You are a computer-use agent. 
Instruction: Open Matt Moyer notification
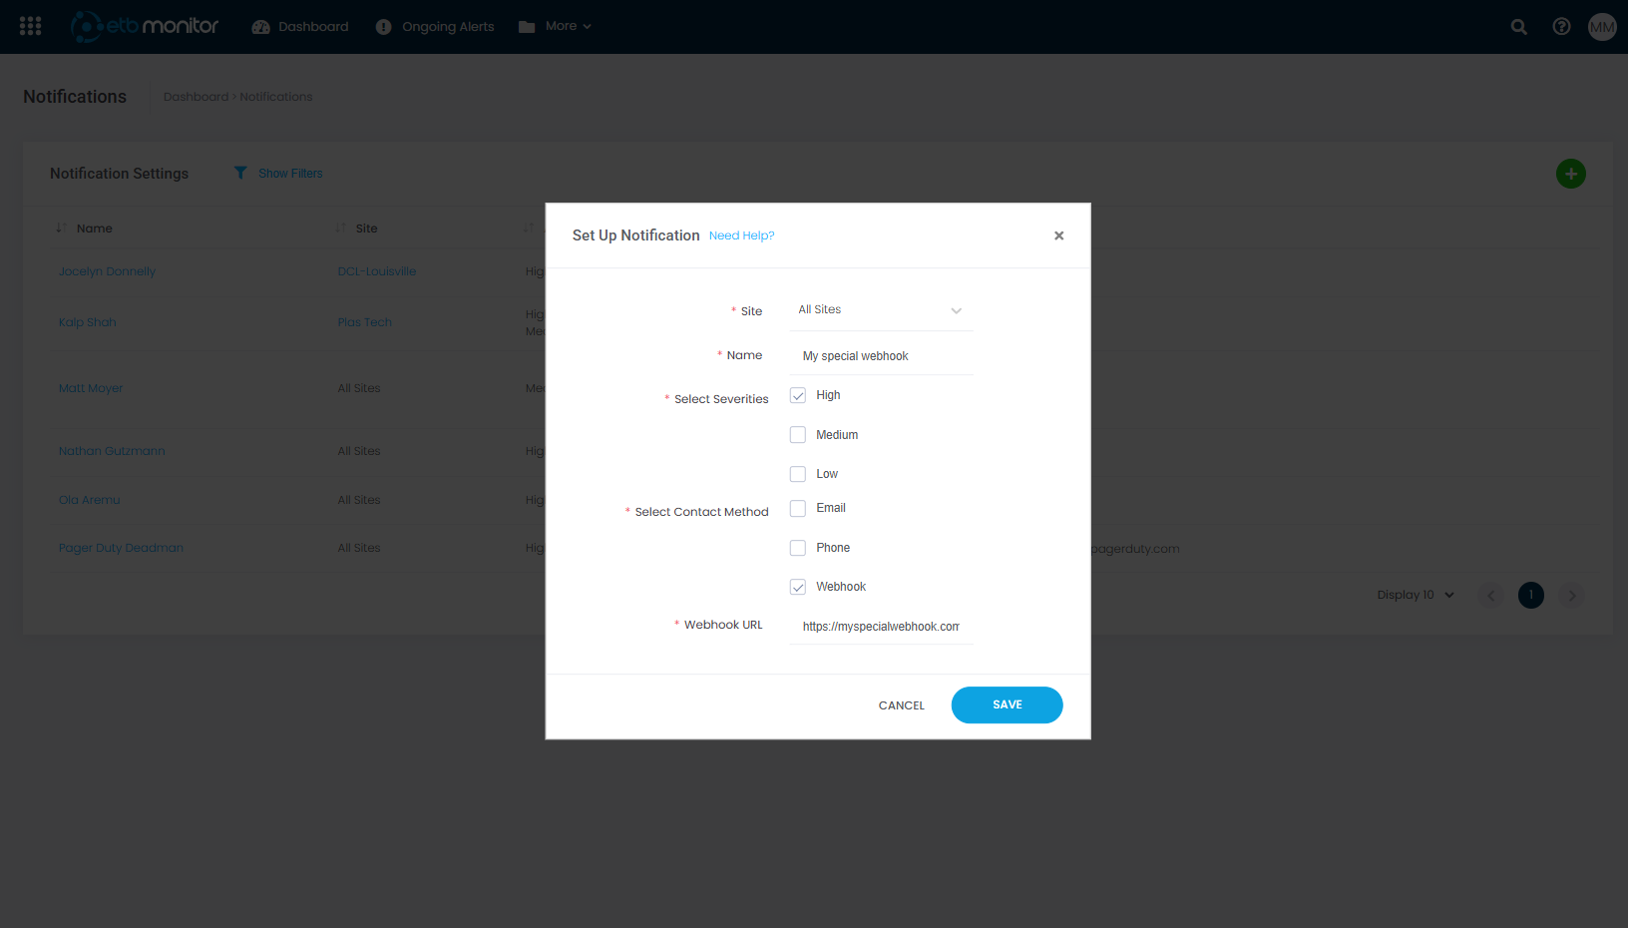click(91, 388)
